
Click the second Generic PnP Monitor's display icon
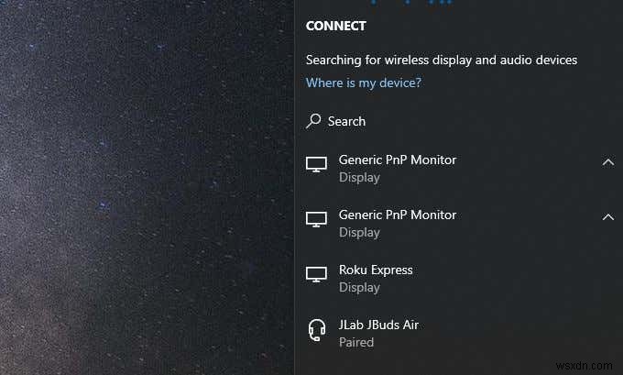click(316, 219)
